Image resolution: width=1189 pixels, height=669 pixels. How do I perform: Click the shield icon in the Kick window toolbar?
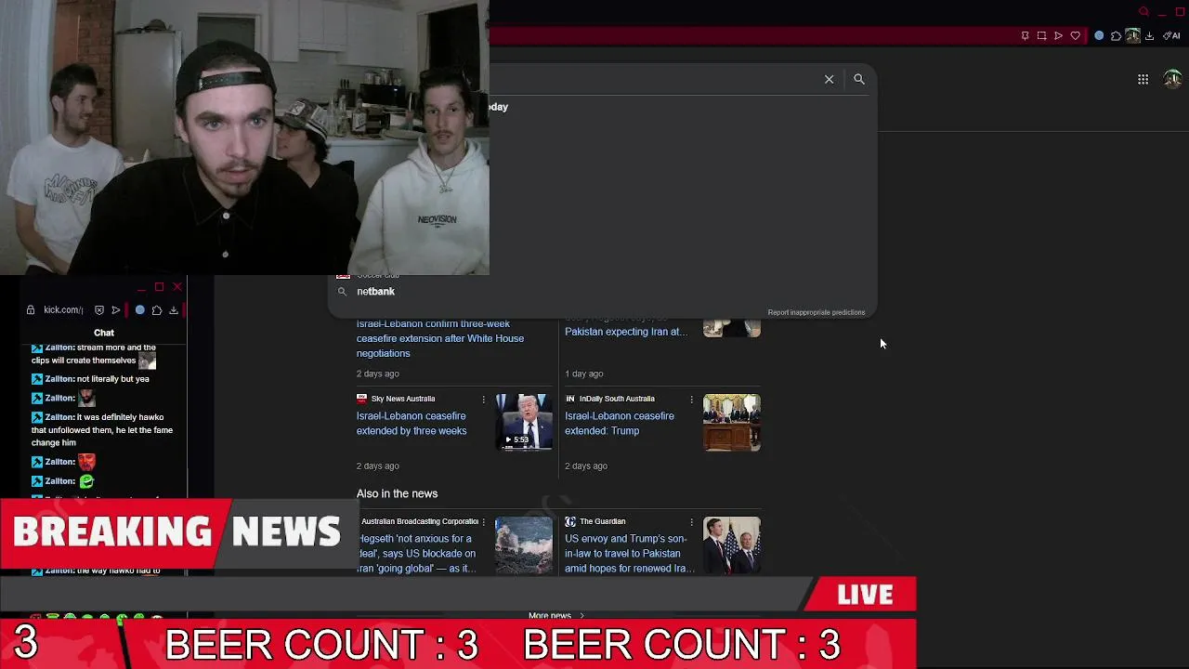(99, 310)
